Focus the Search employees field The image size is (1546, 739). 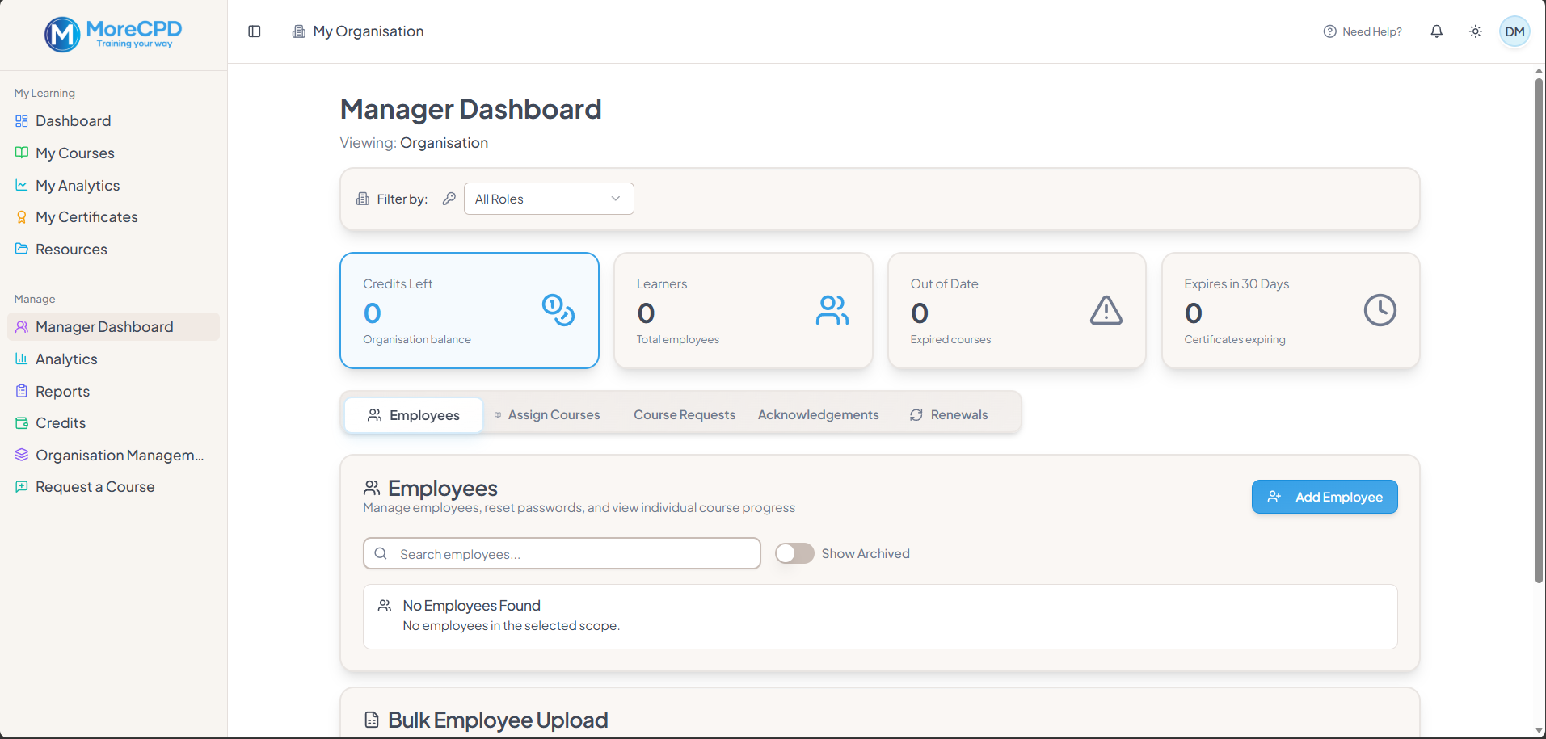[x=562, y=553]
